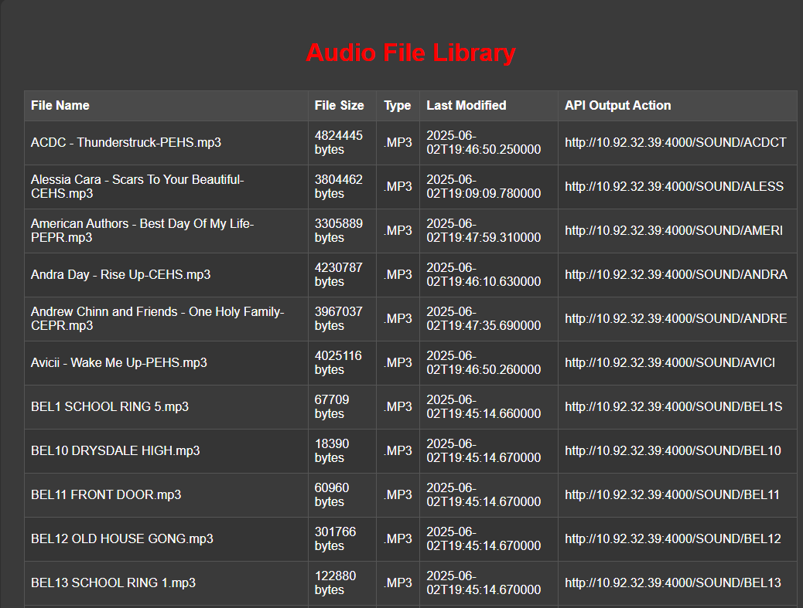The width and height of the screenshot is (803, 608).
Task: Select the BEL12 OLD HOUSE GONG.mp3 filename
Action: [x=121, y=538]
